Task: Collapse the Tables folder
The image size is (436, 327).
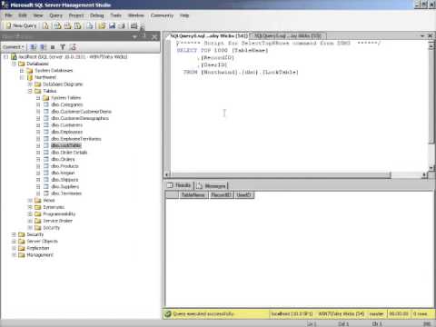Action: pyautogui.click(x=30, y=91)
